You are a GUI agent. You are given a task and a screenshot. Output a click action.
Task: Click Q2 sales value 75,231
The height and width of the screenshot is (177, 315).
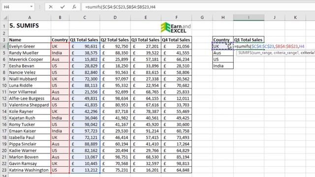(x=115, y=170)
